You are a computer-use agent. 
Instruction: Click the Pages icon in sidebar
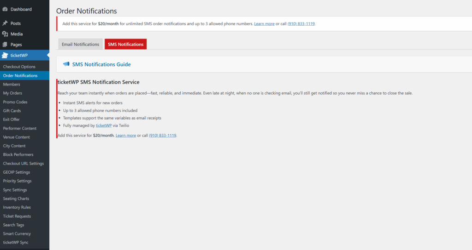tap(5, 45)
